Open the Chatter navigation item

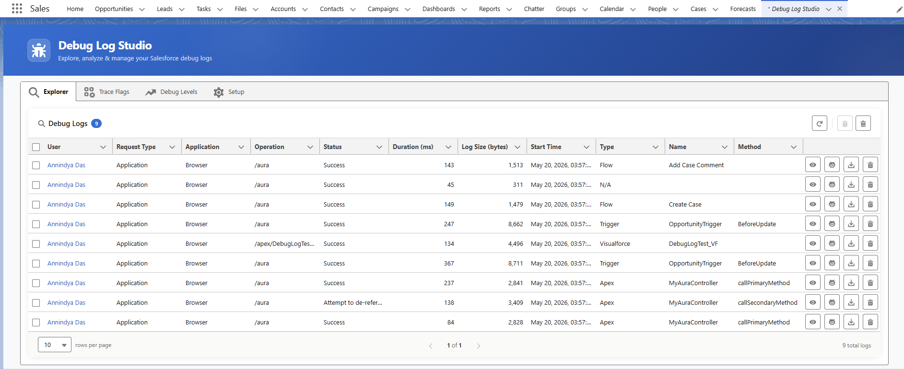(x=534, y=9)
